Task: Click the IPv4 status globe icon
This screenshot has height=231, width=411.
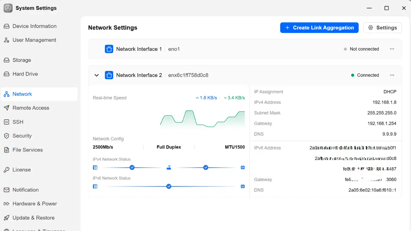Action: [x=243, y=168]
